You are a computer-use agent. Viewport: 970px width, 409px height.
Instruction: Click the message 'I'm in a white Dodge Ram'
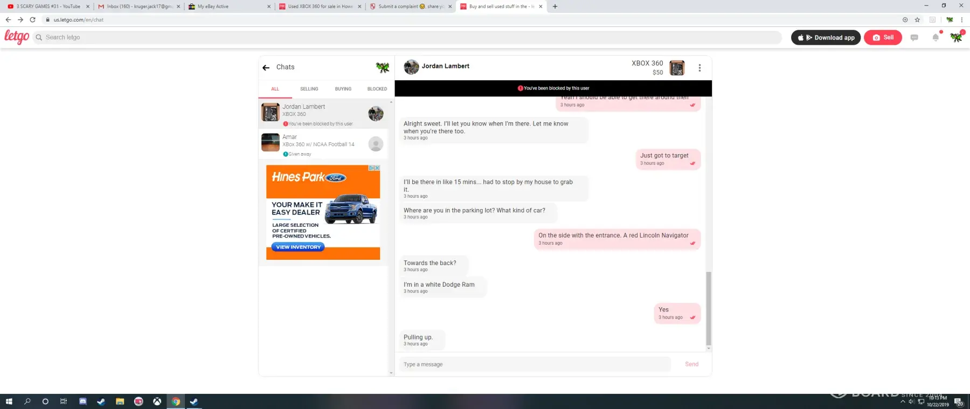tap(442, 287)
